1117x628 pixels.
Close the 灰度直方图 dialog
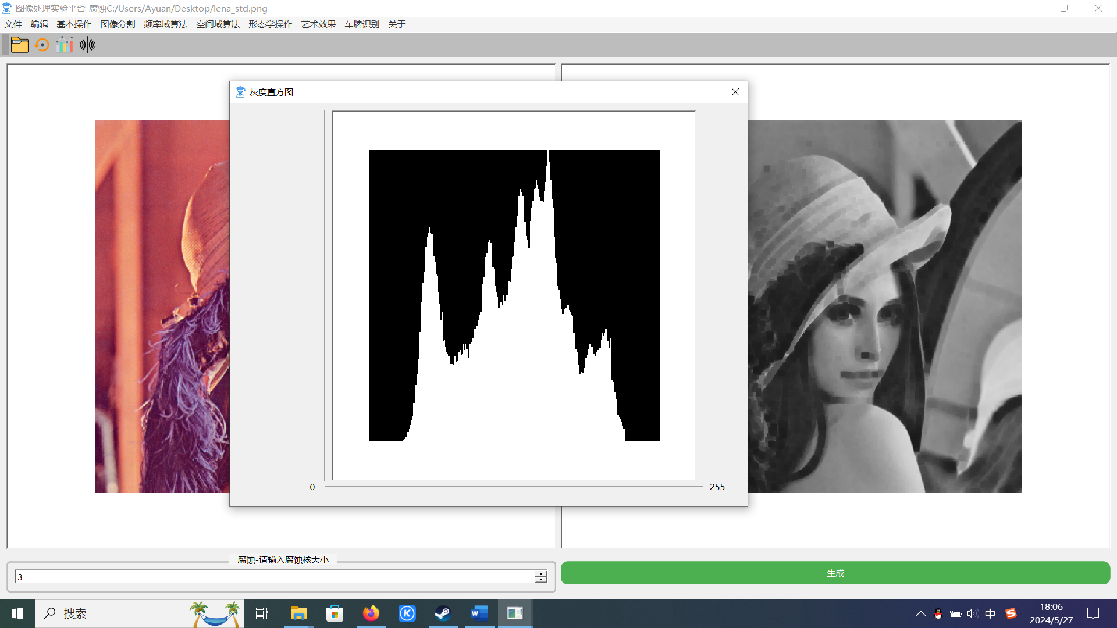(x=735, y=92)
